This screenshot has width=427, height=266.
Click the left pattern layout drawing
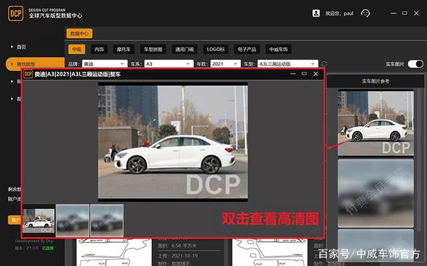(x=114, y=252)
